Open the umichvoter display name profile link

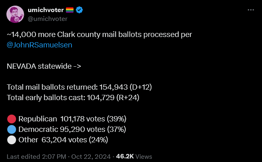coord(46,10)
